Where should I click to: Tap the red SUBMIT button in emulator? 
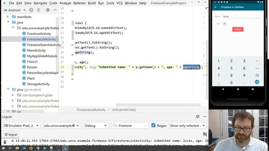pos(238,29)
